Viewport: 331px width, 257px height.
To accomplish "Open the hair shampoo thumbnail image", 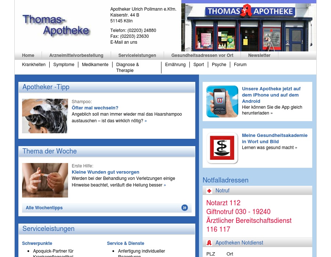I will pyautogui.click(x=45, y=116).
